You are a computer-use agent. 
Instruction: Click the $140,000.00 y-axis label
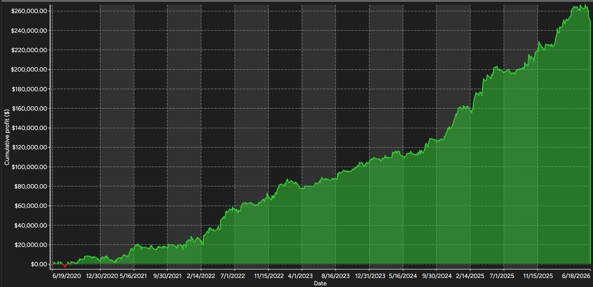[29, 128]
